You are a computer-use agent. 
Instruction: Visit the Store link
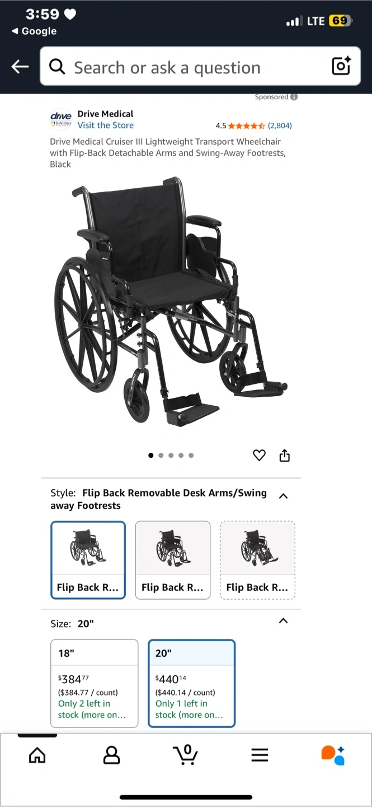pyautogui.click(x=106, y=126)
